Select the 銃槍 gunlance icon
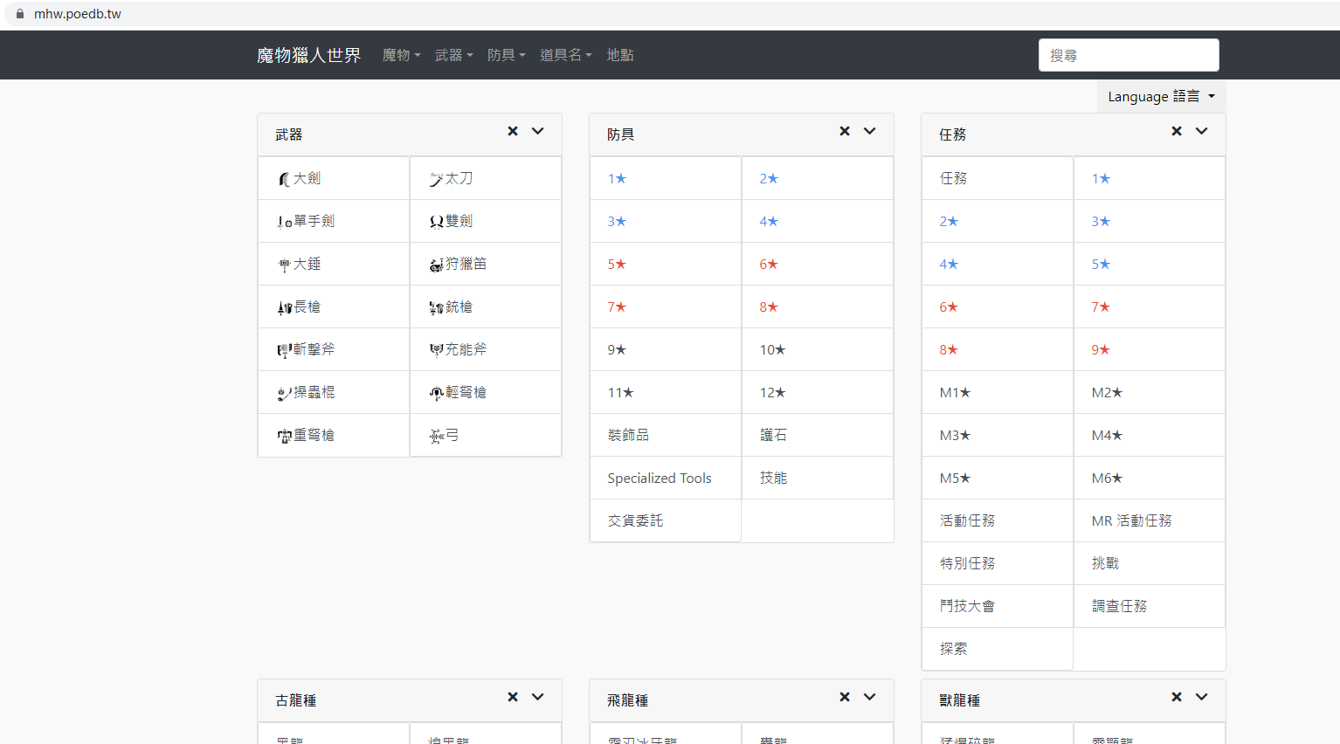 pos(436,307)
